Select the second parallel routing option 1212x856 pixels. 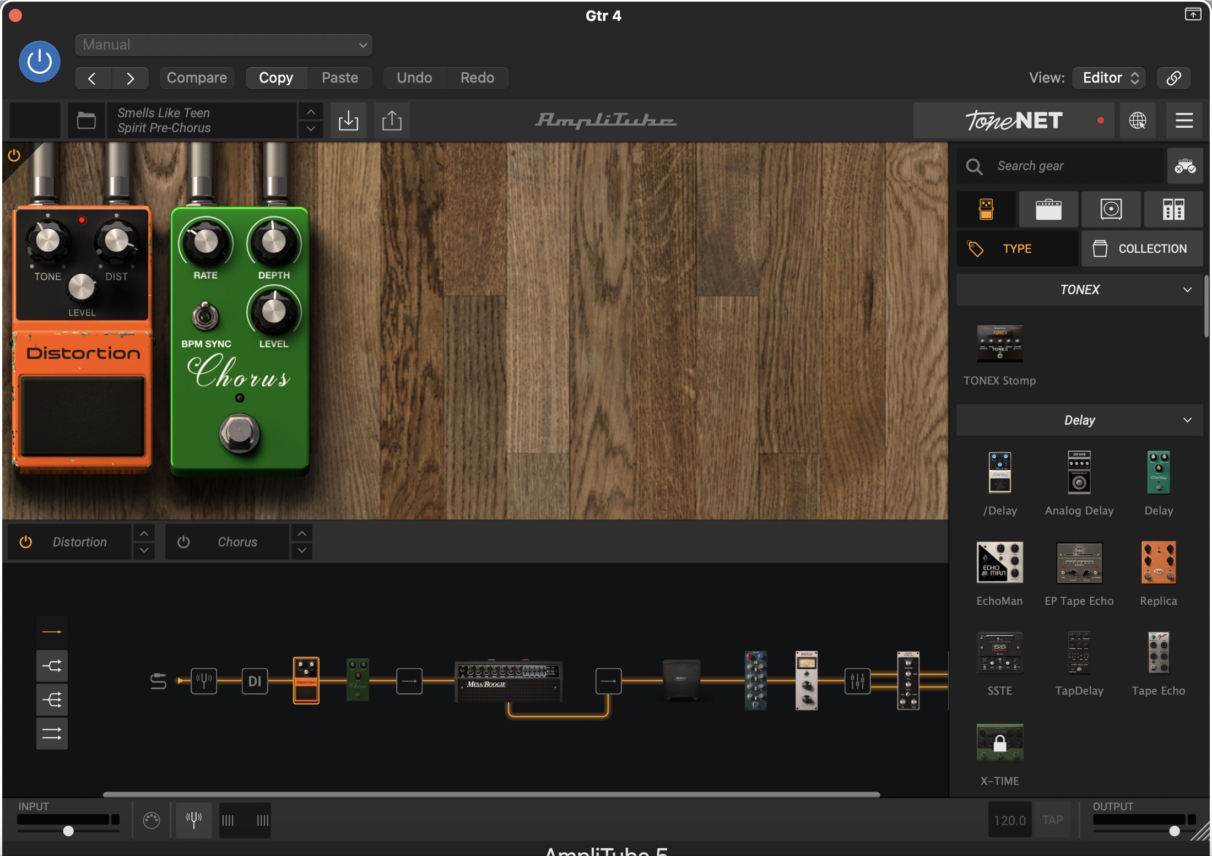point(52,666)
